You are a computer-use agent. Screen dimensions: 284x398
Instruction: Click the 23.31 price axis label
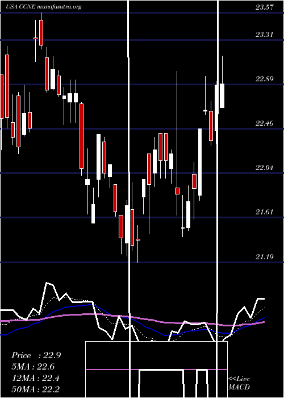coord(264,34)
